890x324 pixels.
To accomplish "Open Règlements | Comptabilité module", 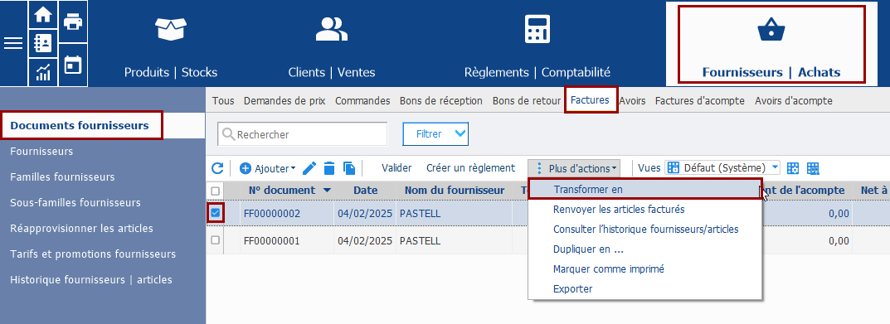I will pyautogui.click(x=537, y=46).
